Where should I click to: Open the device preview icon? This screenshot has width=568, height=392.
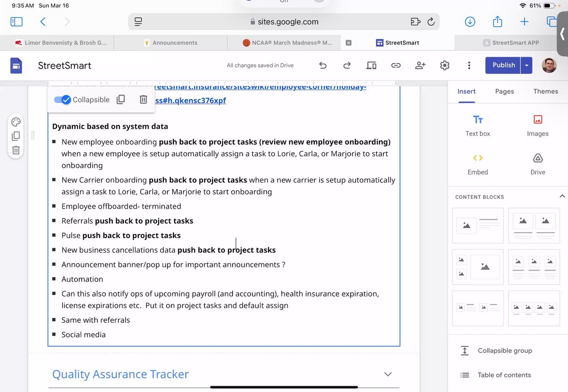tap(371, 65)
